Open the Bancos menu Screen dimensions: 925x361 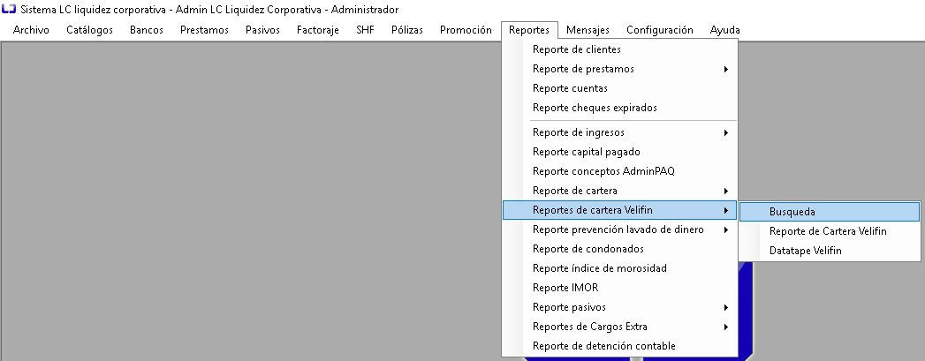tap(147, 30)
